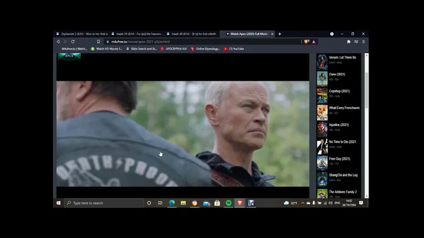Screen dimensions: 424x238
Task: Open the Windows Start menu
Action: point(59,203)
